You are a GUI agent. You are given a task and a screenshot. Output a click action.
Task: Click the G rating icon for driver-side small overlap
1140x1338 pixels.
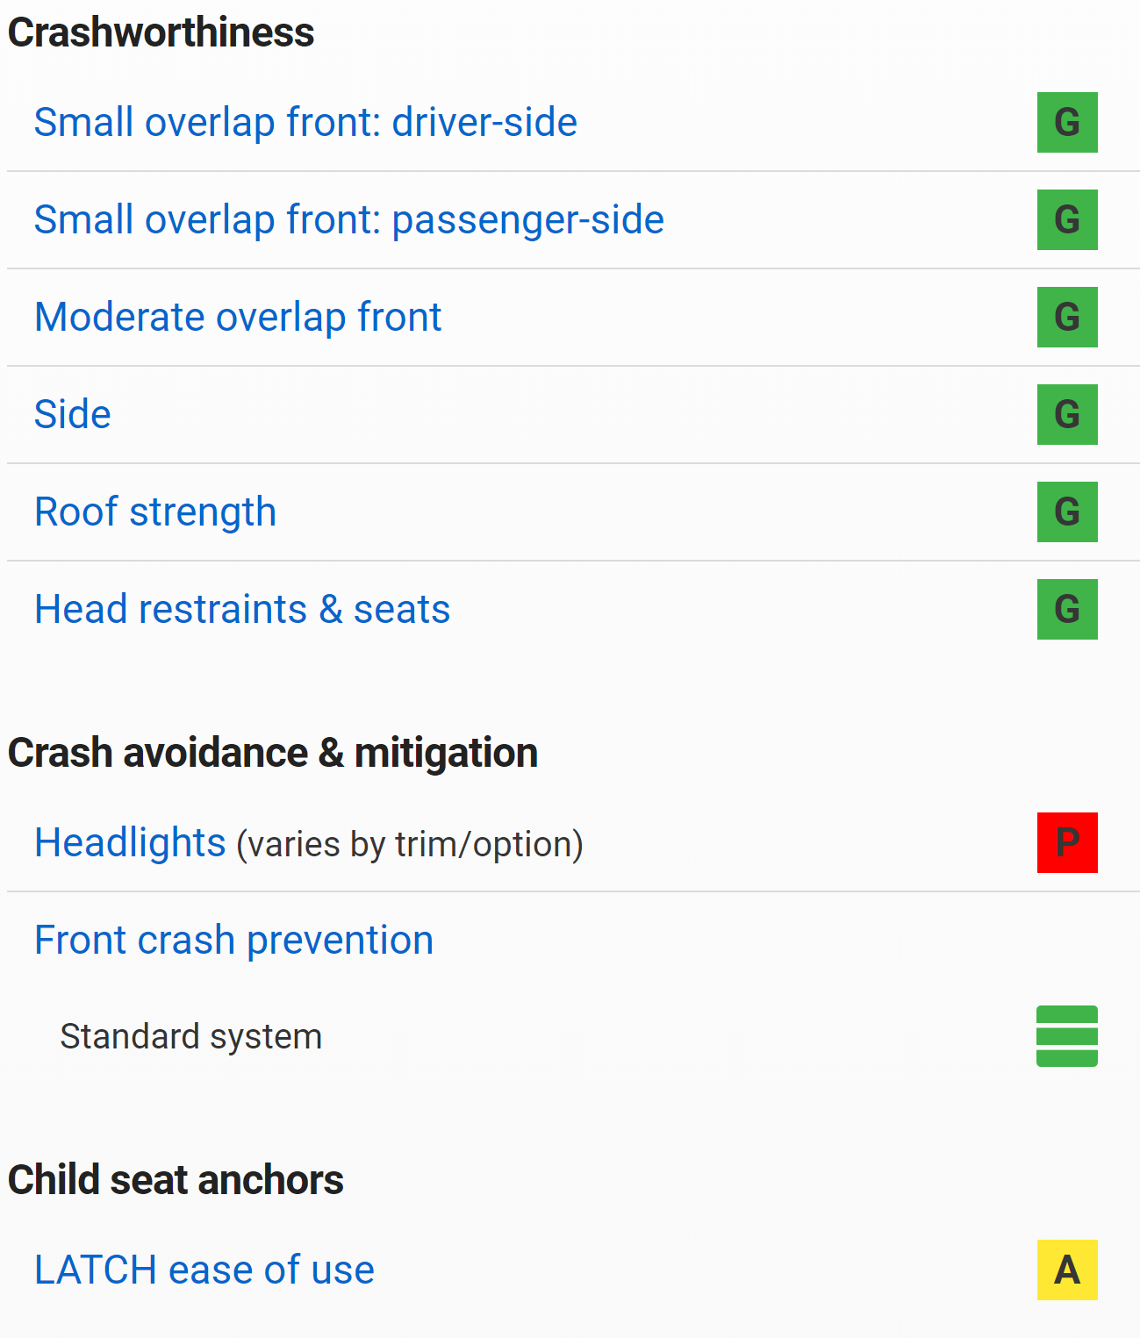[x=1067, y=122]
